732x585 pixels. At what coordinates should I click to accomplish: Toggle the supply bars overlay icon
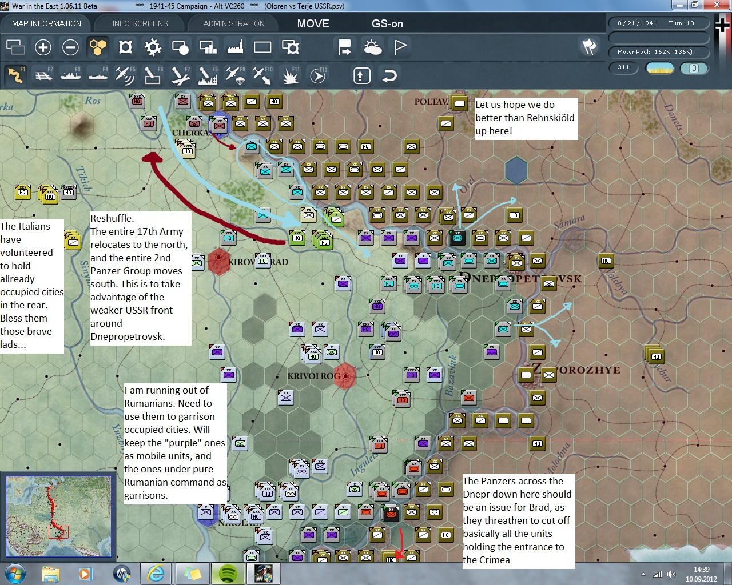click(x=208, y=47)
